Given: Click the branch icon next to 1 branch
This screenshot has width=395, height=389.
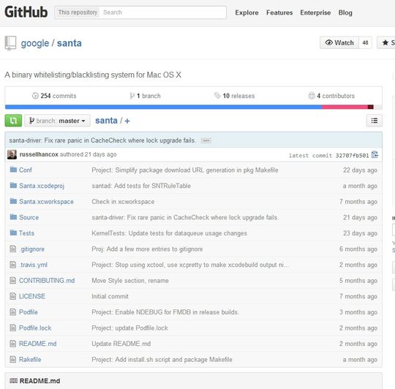Looking at the screenshot, I should pos(132,96).
